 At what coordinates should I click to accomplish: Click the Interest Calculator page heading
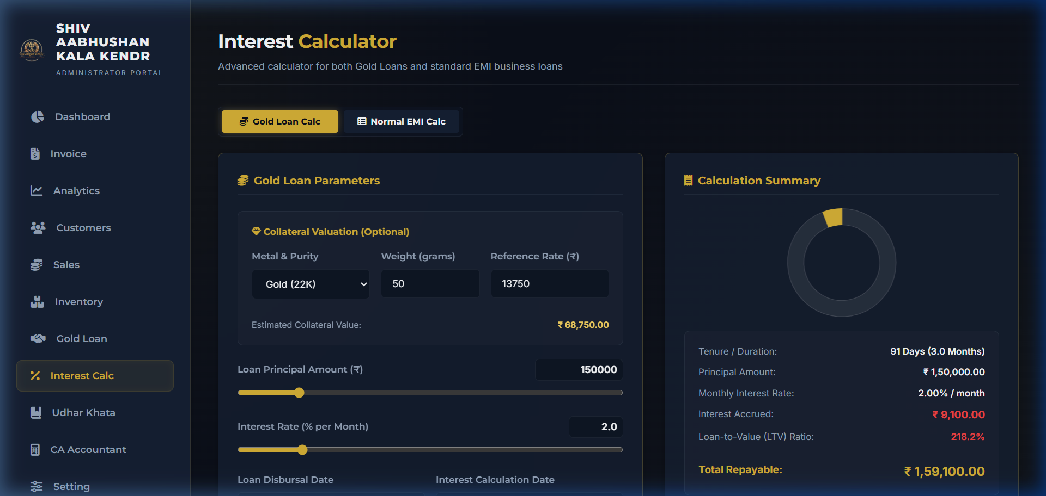[x=307, y=41]
